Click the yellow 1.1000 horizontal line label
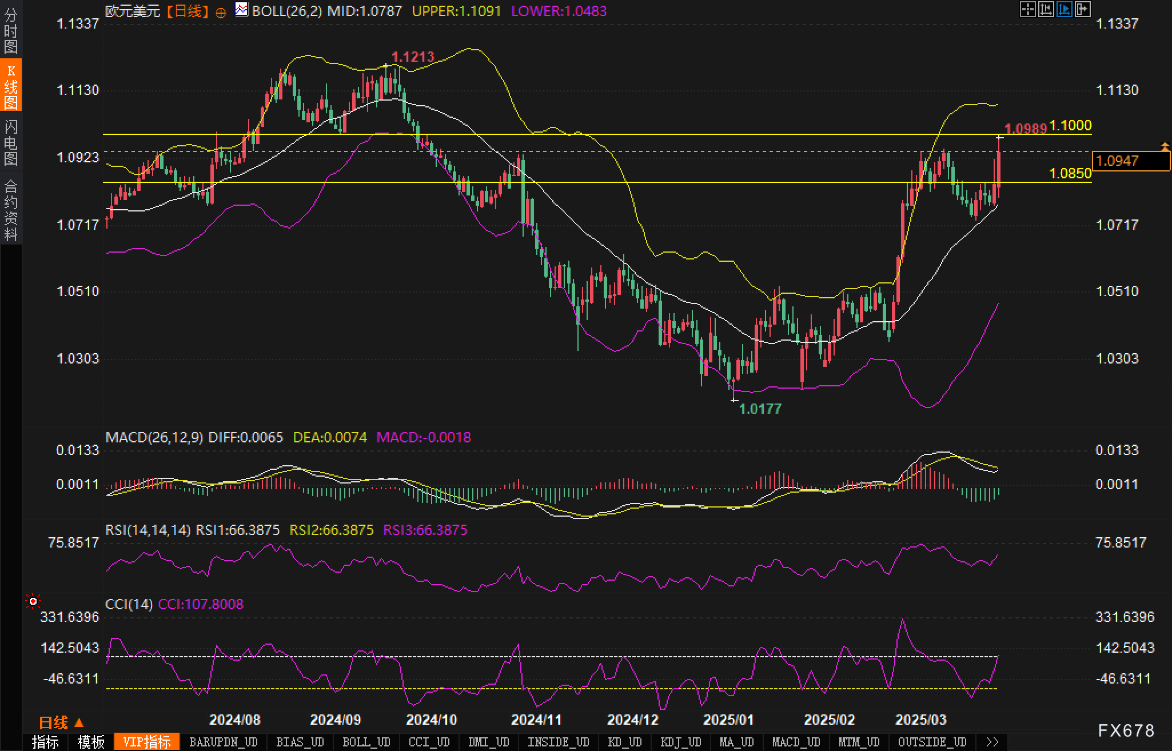Screen dimensions: 1172x751 (1071, 126)
